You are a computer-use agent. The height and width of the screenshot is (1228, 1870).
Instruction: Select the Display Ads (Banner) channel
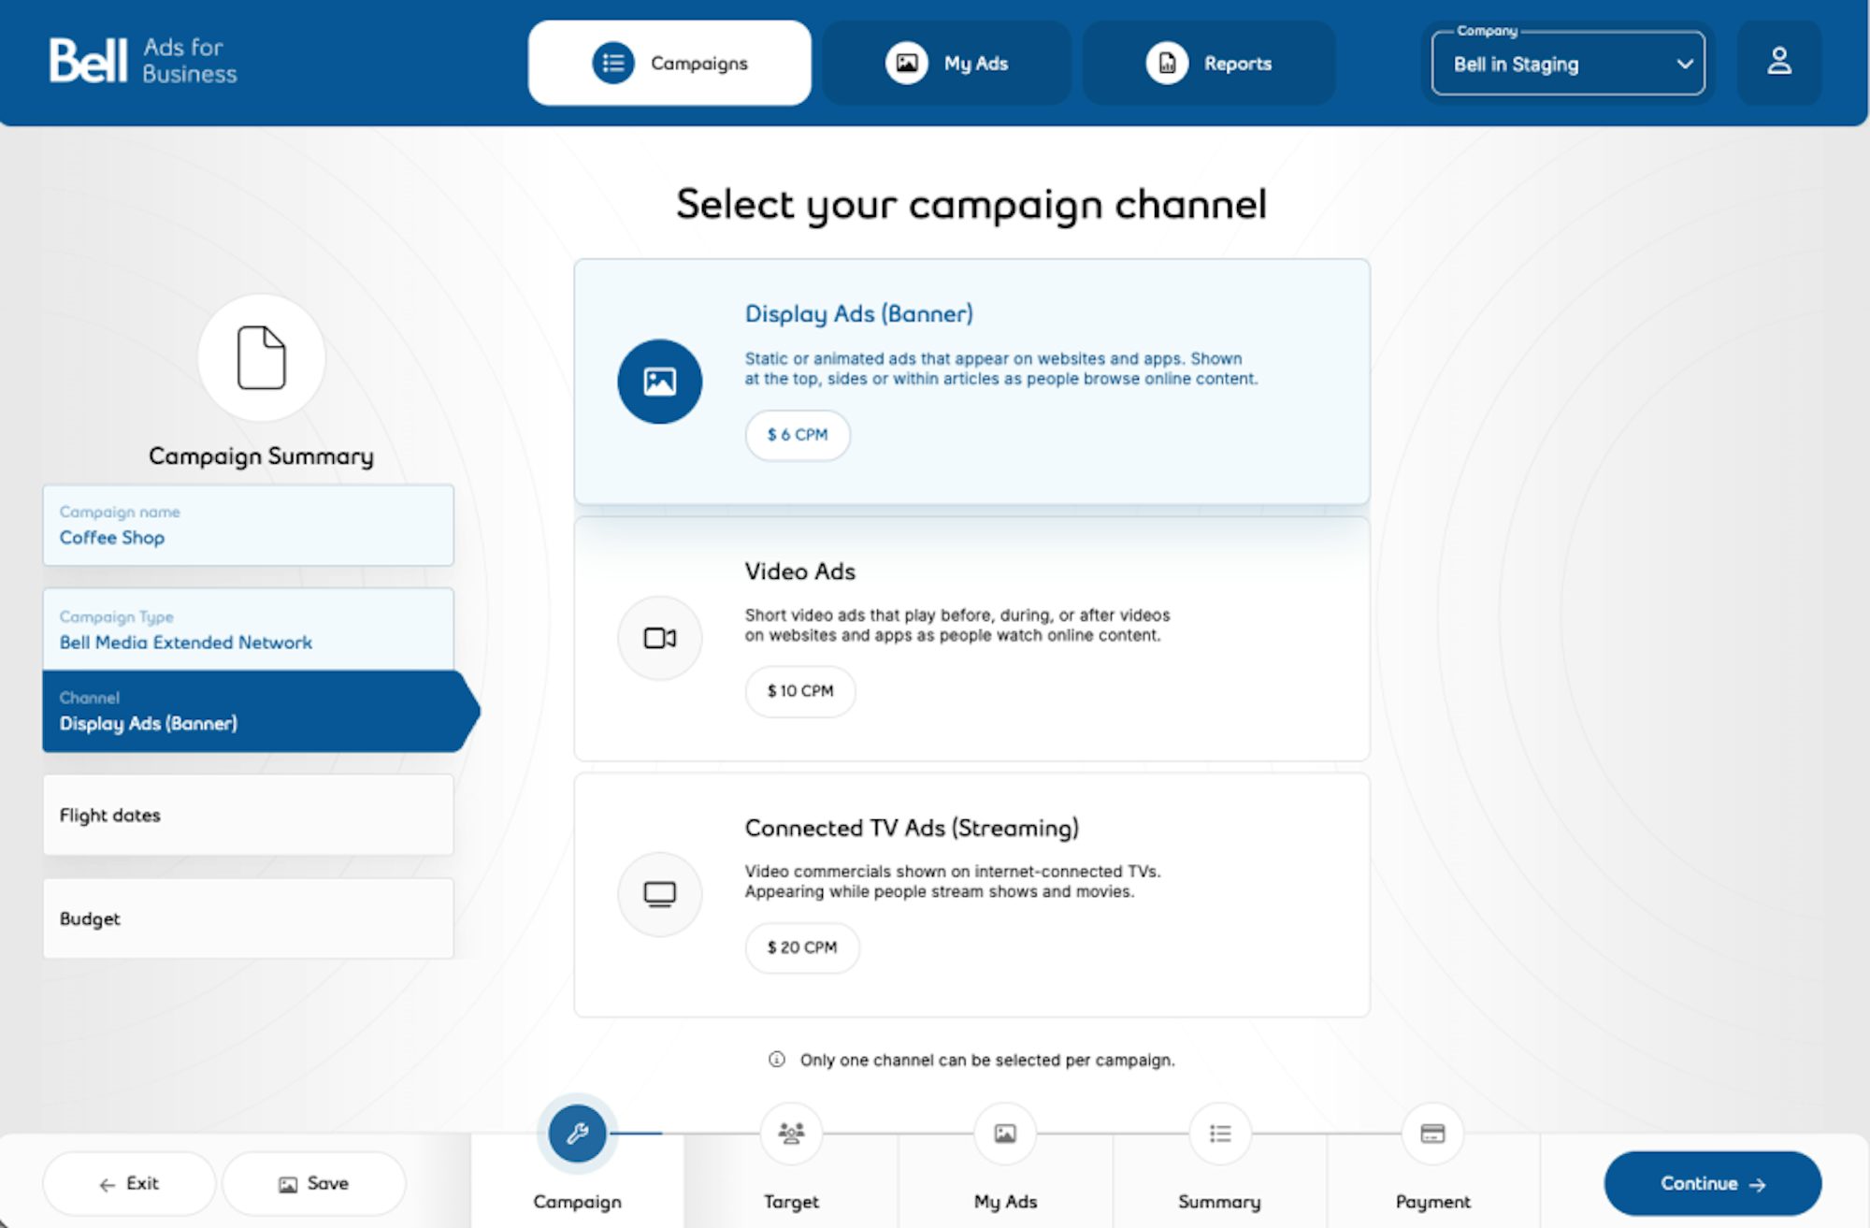(972, 382)
